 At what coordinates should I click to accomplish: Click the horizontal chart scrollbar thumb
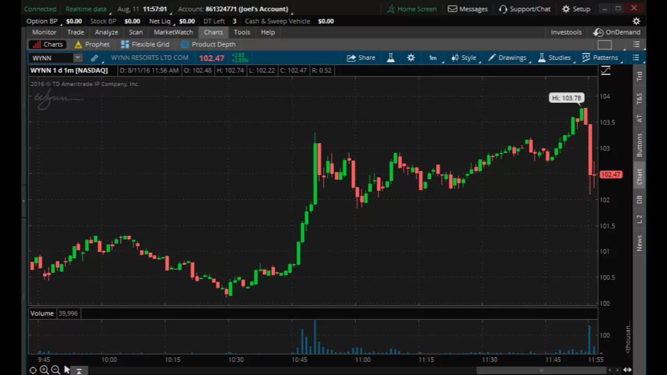pyautogui.click(x=541, y=370)
